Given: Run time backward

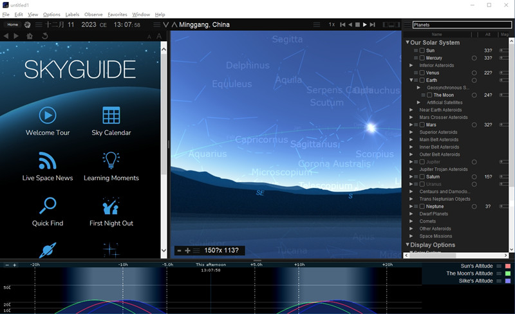Looking at the screenshot, I should click(350, 24).
